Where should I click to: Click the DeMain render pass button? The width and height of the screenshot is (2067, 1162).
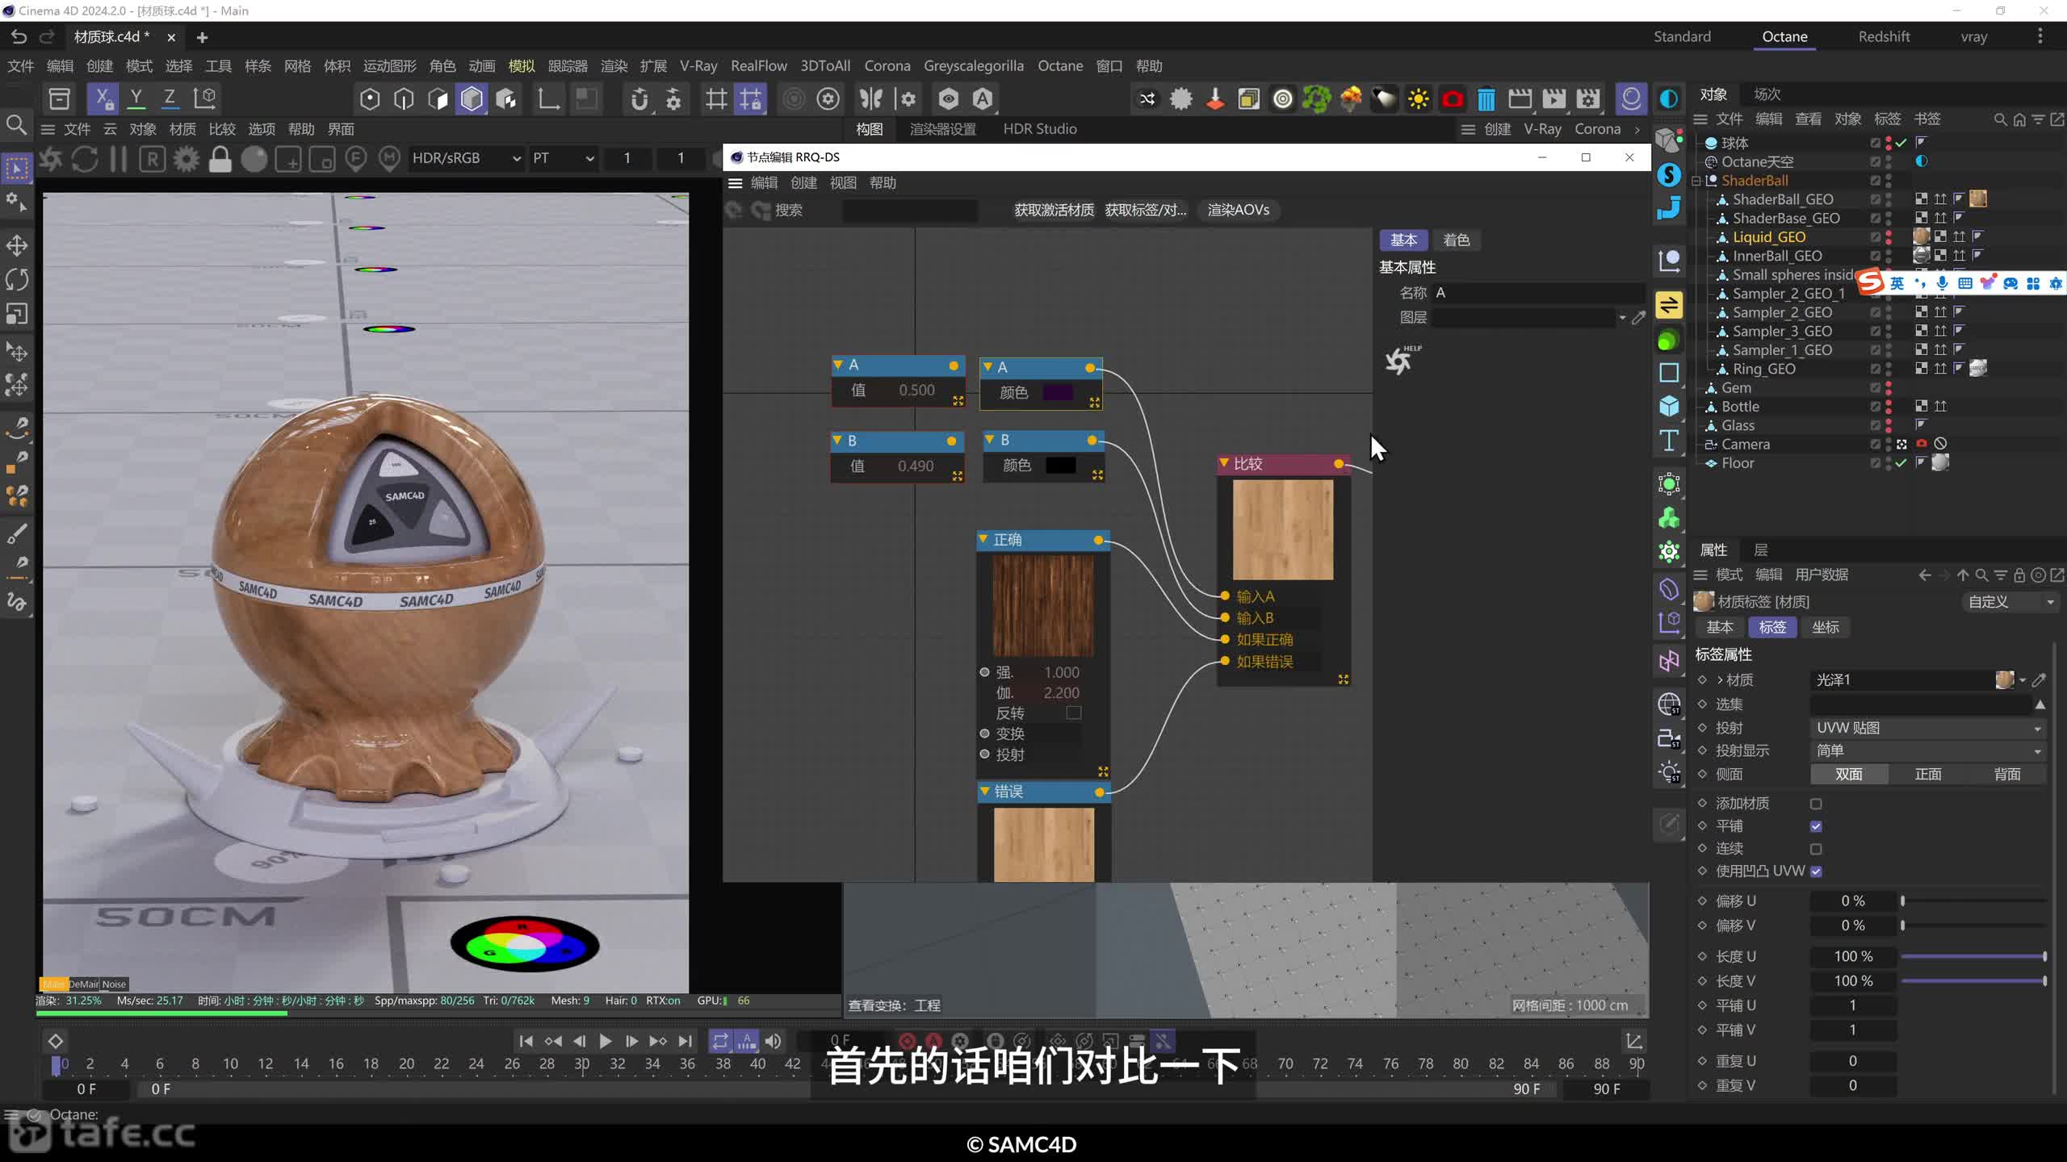click(x=83, y=984)
